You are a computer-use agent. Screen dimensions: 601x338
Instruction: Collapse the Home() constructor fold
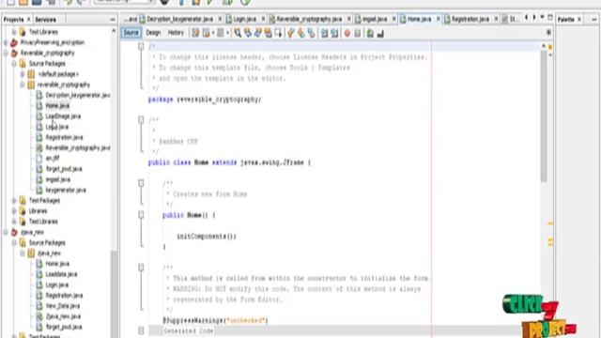[x=141, y=215]
